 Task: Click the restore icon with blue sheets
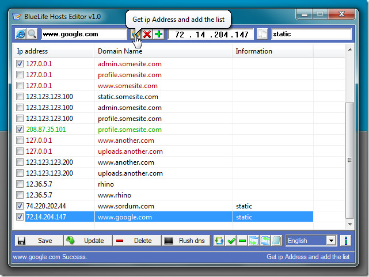pos(265,241)
